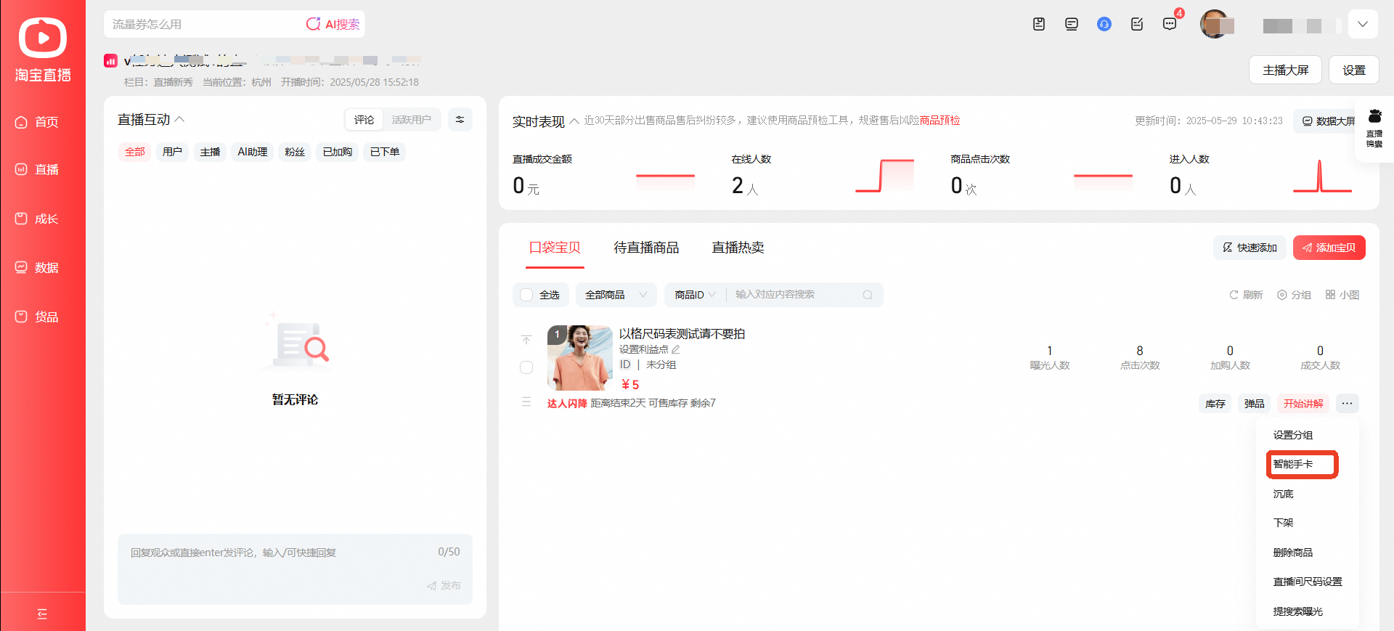This screenshot has width=1394, height=631.
Task: Open the three-dot more options button
Action: pos(1347,403)
